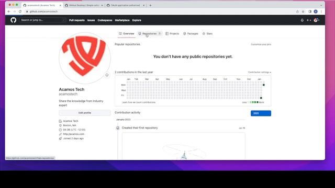This screenshot has width=335, height=188.
Task: Bookmark this page with star icon
Action: (x=303, y=11)
